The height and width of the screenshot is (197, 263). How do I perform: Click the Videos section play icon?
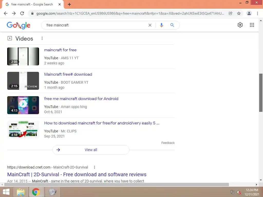point(10,38)
